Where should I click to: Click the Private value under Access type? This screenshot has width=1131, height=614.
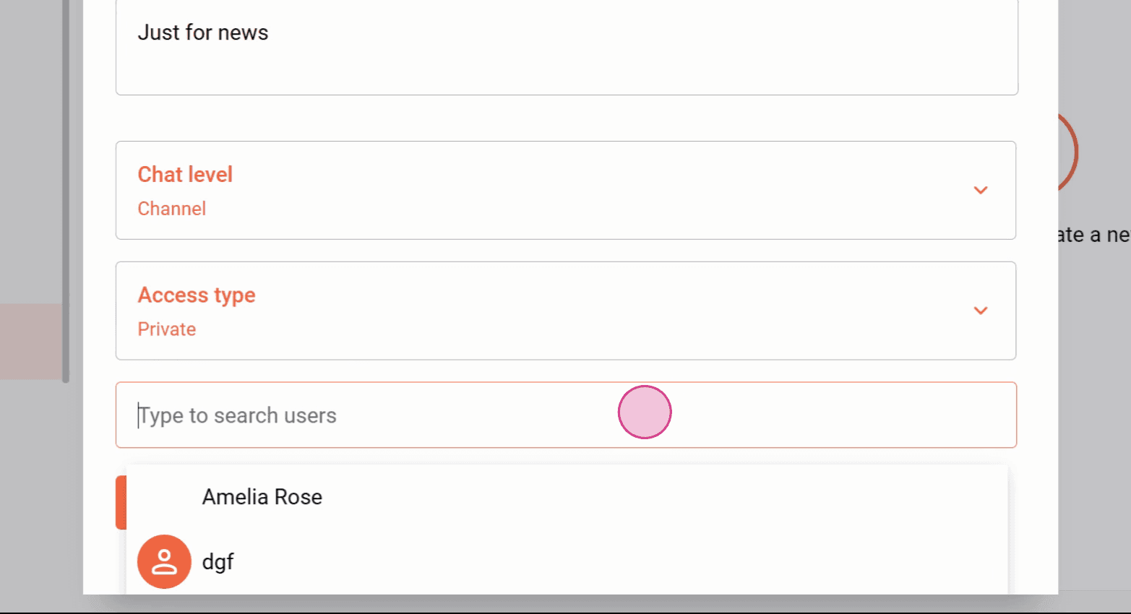coord(167,329)
